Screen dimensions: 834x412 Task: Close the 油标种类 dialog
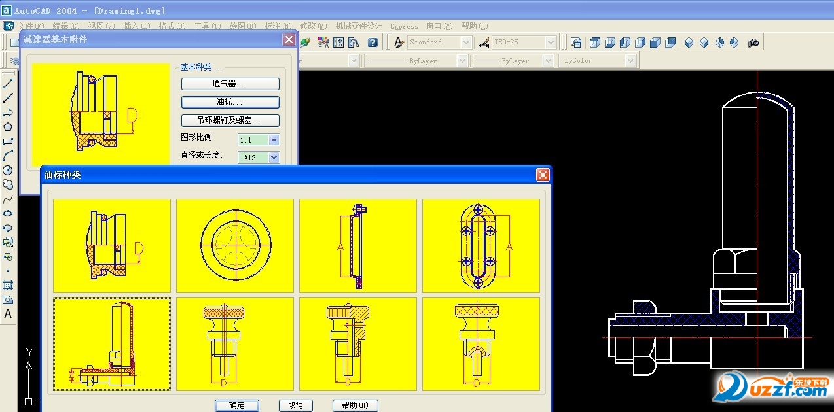point(542,175)
